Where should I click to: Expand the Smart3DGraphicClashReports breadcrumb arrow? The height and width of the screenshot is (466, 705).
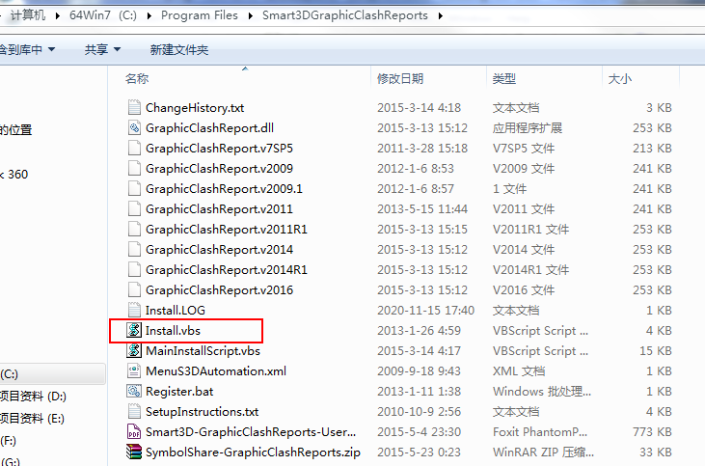441,15
